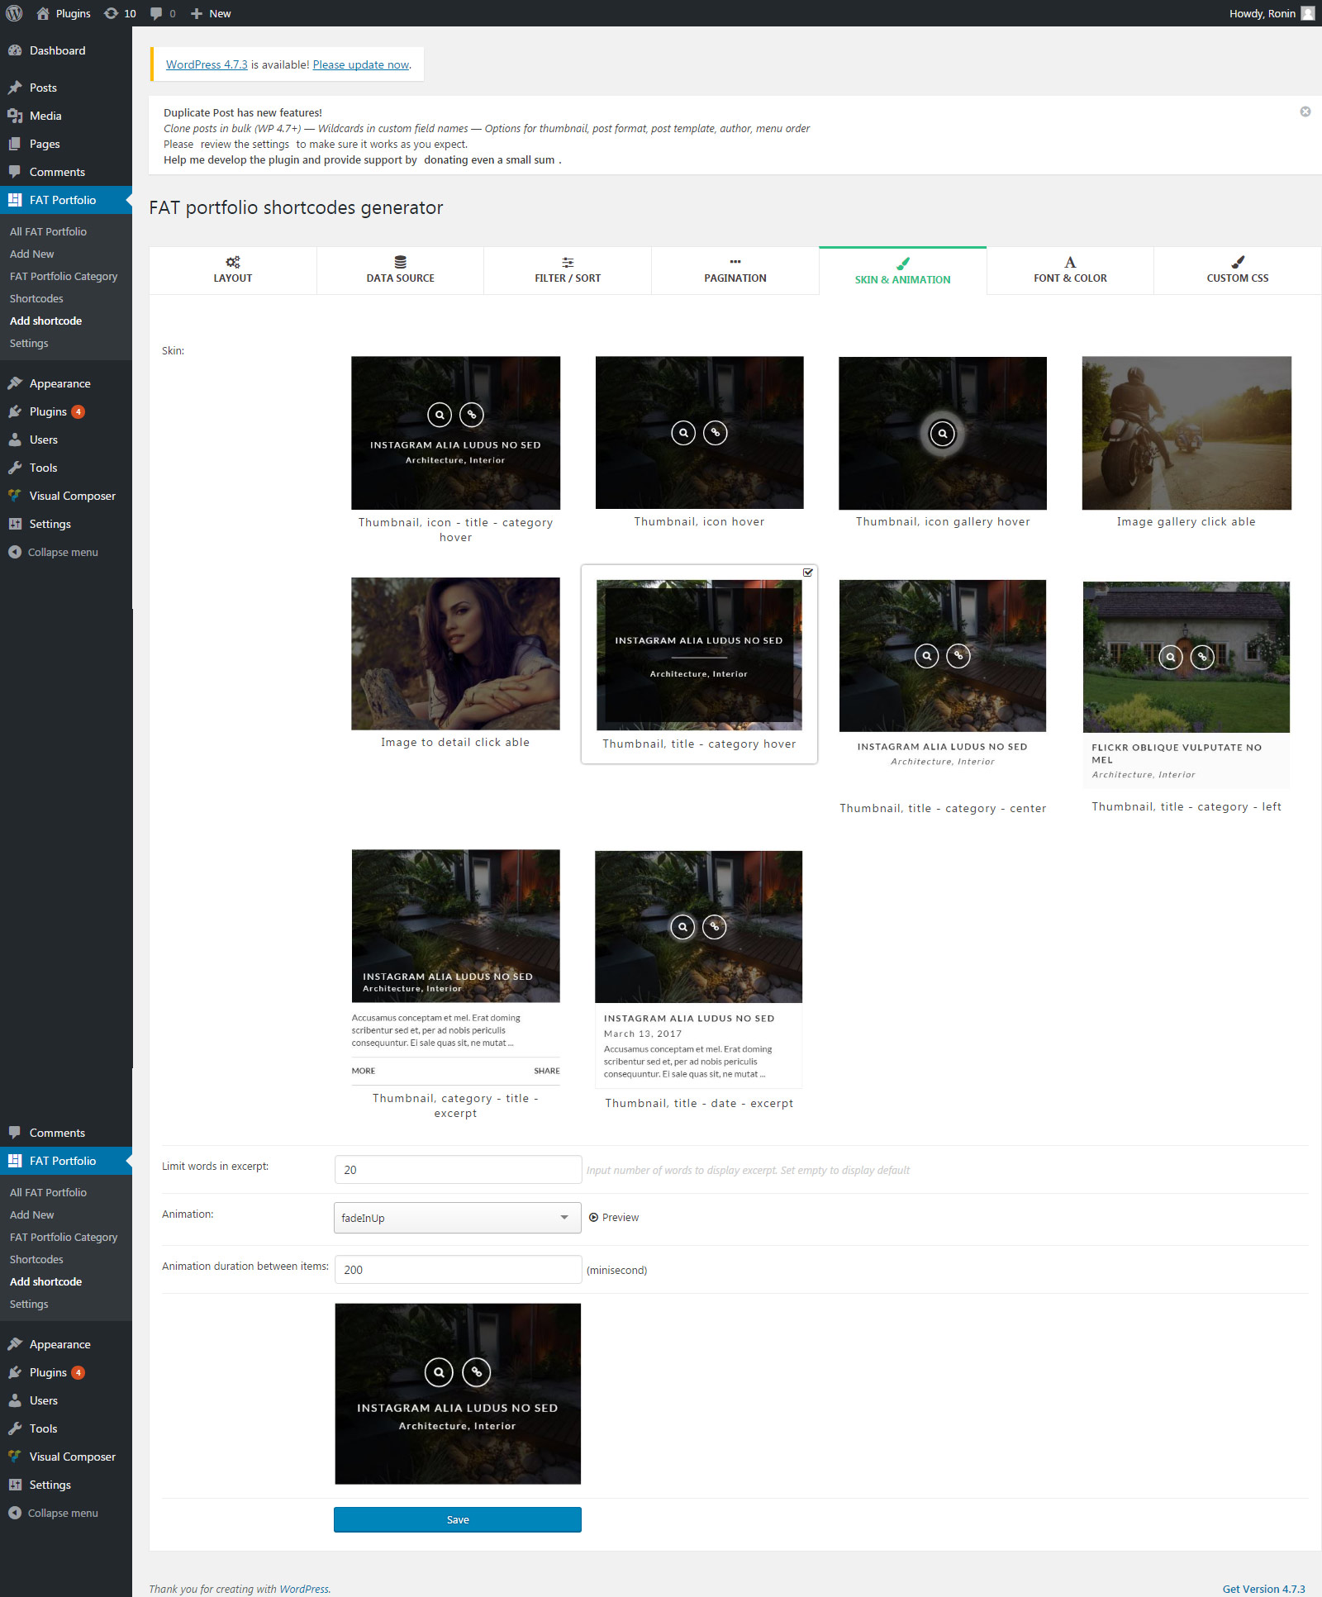Click the Layout tab gears icon

pyautogui.click(x=233, y=262)
